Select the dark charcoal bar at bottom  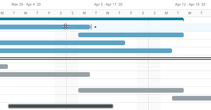coord(61,106)
